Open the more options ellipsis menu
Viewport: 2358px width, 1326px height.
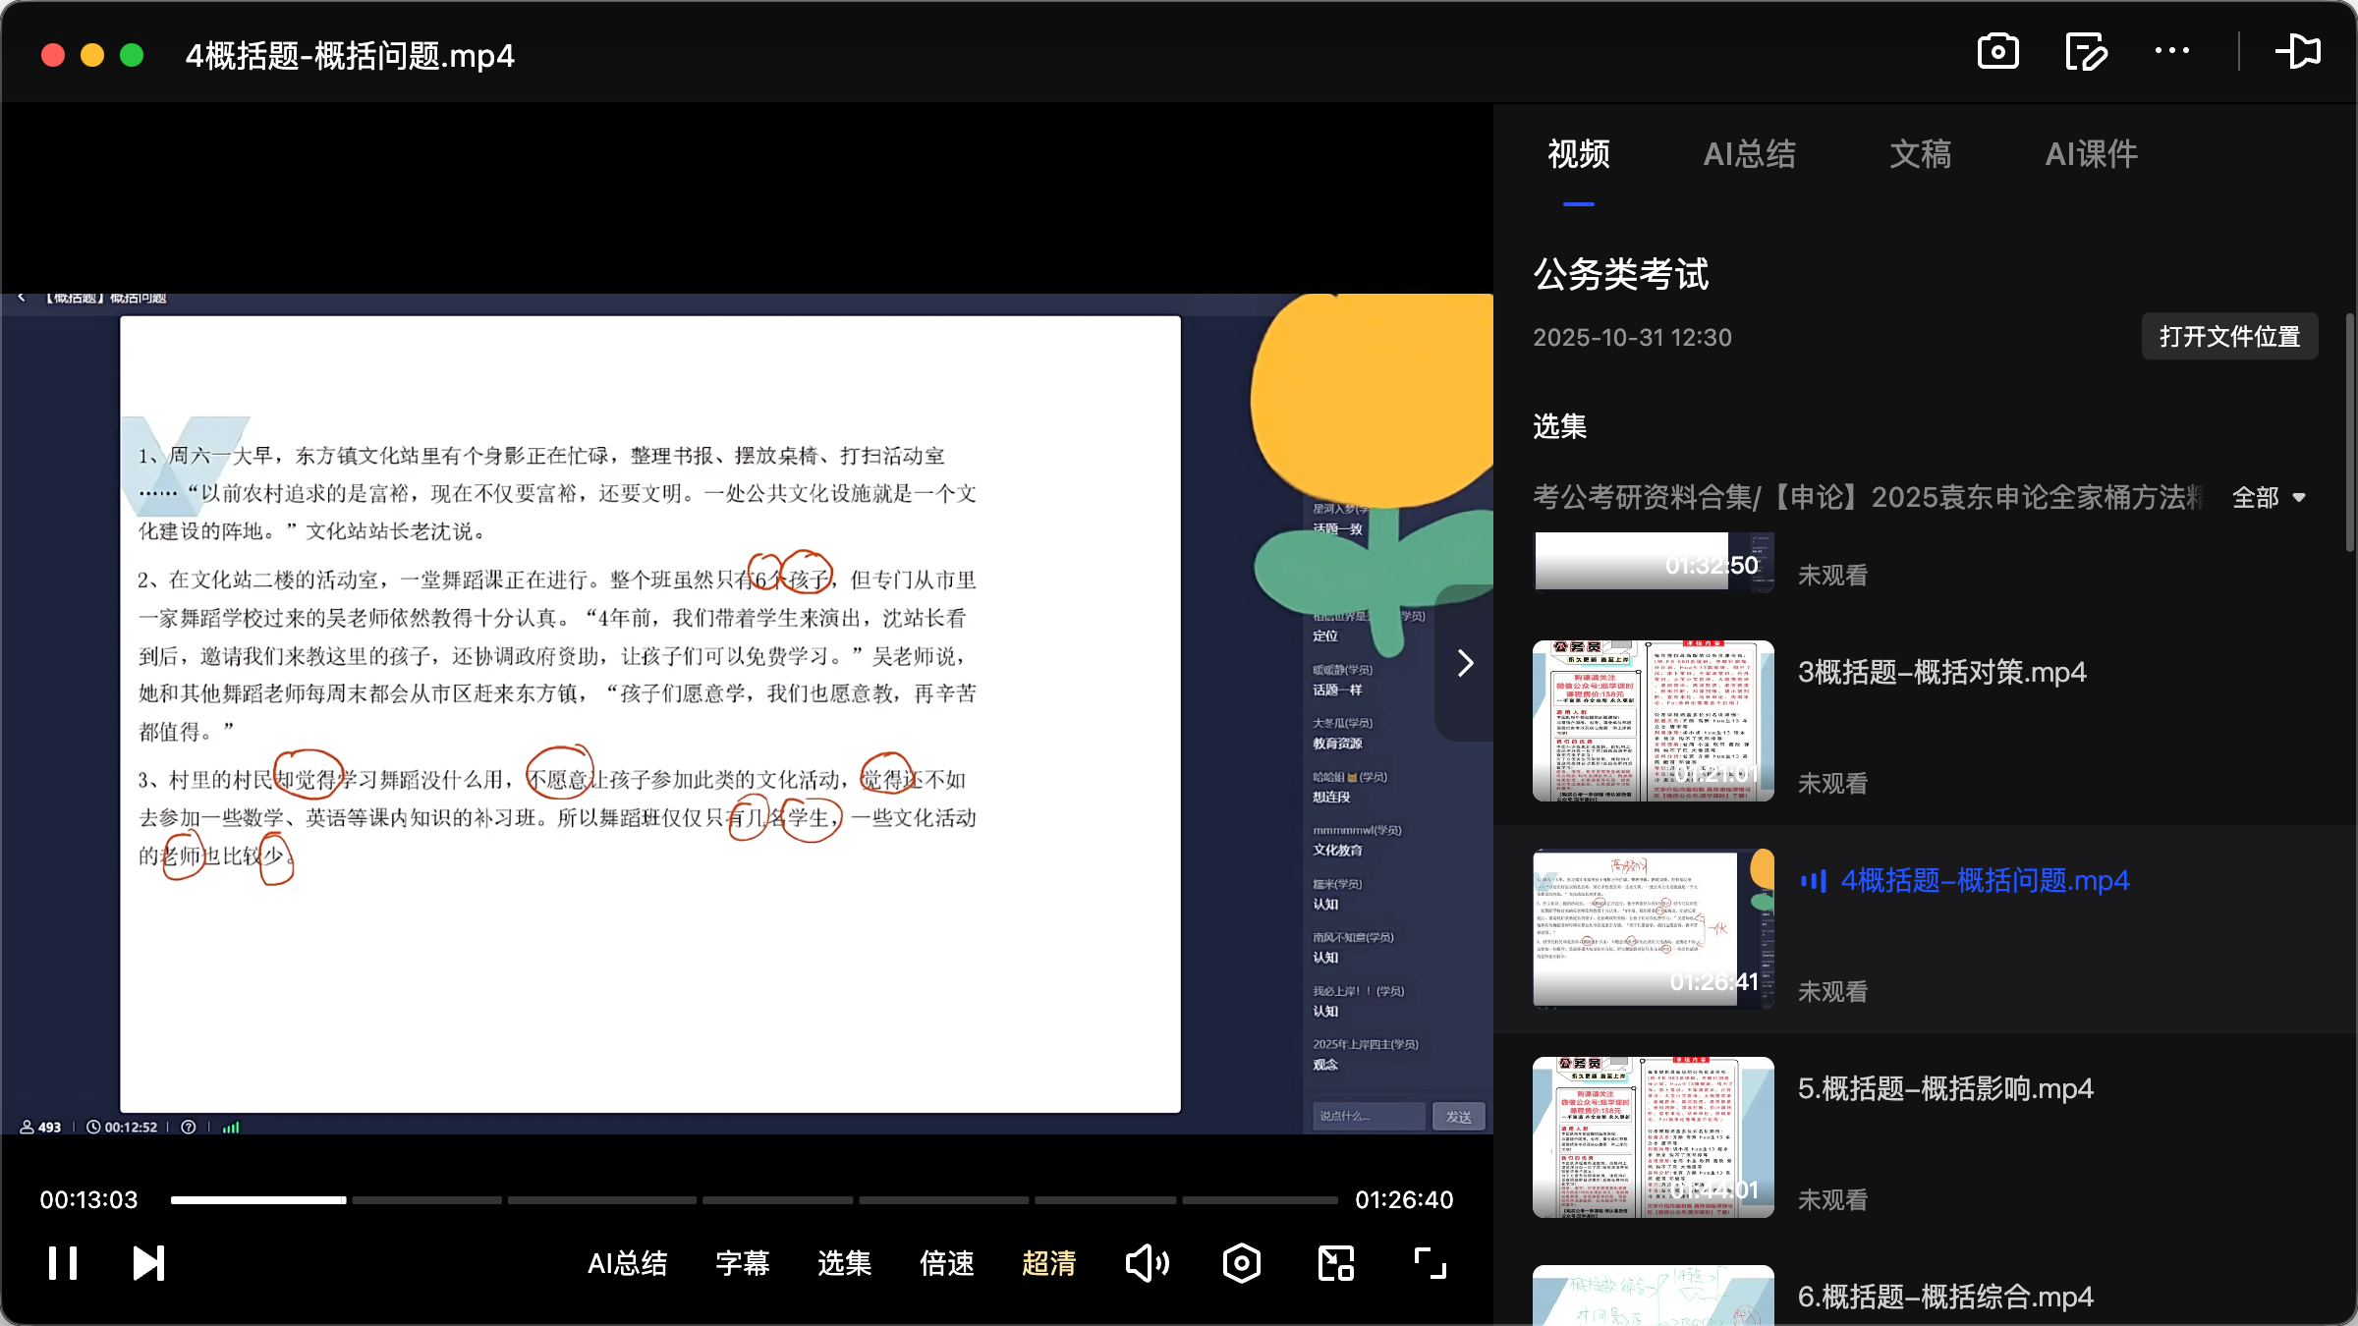tap(2173, 51)
